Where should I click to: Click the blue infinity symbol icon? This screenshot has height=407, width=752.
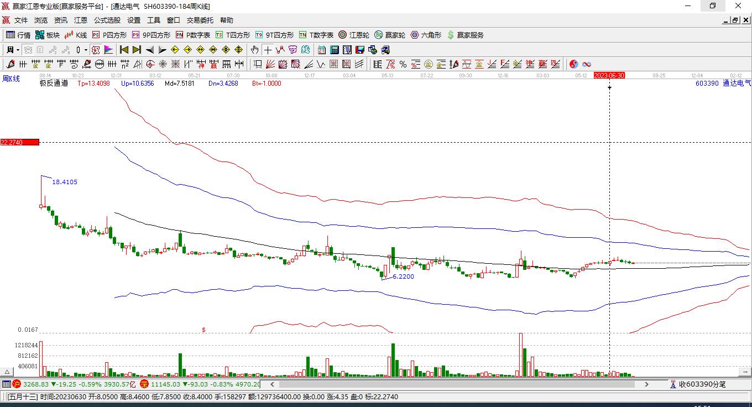pyautogui.click(x=587, y=64)
